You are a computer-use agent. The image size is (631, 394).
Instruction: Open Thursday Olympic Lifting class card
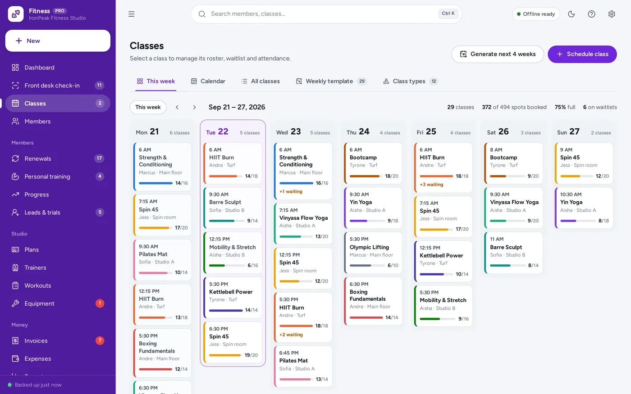373,253
